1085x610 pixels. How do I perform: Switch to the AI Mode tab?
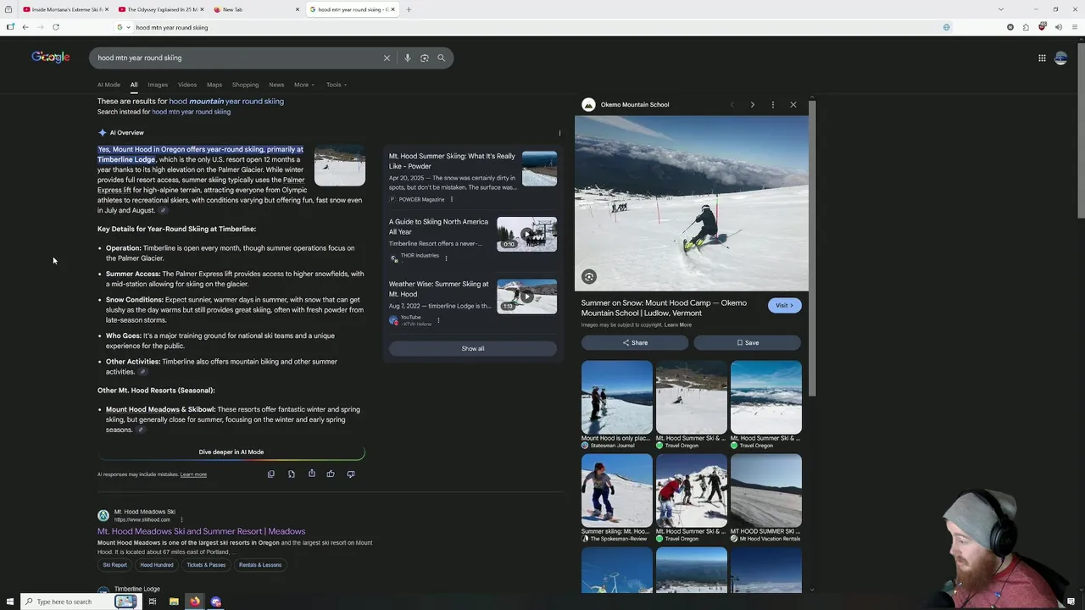pos(108,85)
